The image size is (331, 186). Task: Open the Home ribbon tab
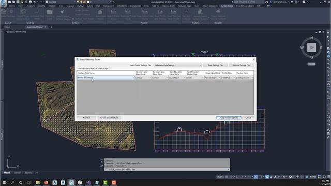click(12, 6)
